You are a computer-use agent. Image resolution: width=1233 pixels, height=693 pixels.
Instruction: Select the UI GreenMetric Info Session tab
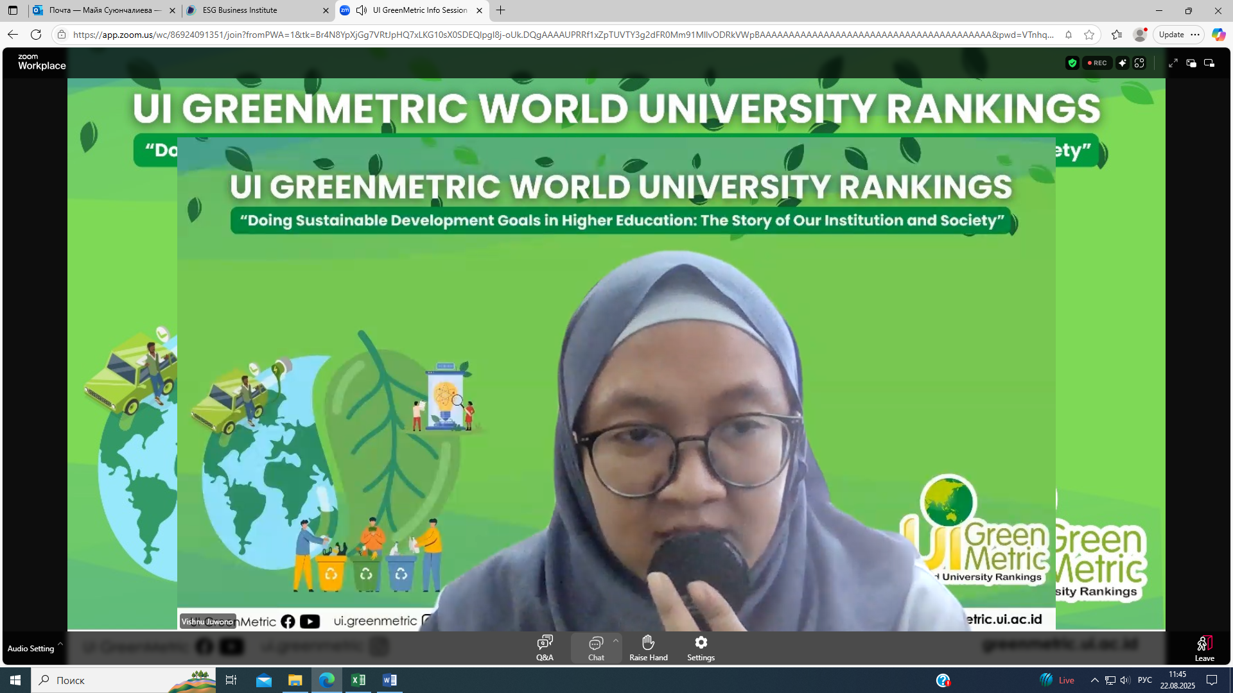click(411, 10)
